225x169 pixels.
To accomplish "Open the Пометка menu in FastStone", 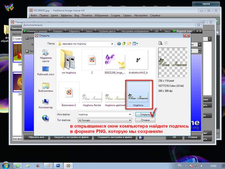I will tap(87, 15).
